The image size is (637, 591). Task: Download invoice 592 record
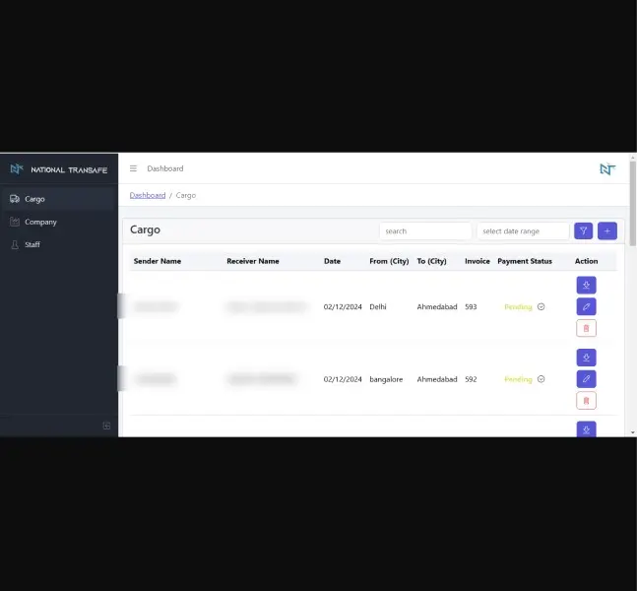pos(586,358)
